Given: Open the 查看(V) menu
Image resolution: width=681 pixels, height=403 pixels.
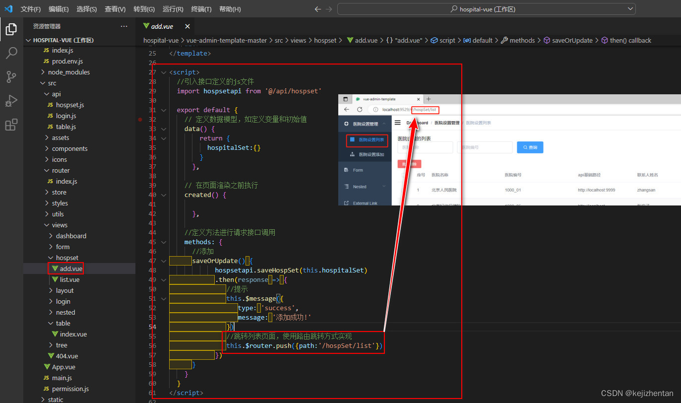Looking at the screenshot, I should [116, 9].
